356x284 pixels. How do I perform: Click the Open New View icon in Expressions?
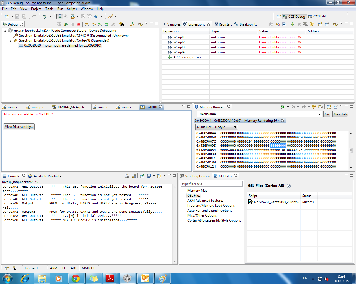coord(320,24)
